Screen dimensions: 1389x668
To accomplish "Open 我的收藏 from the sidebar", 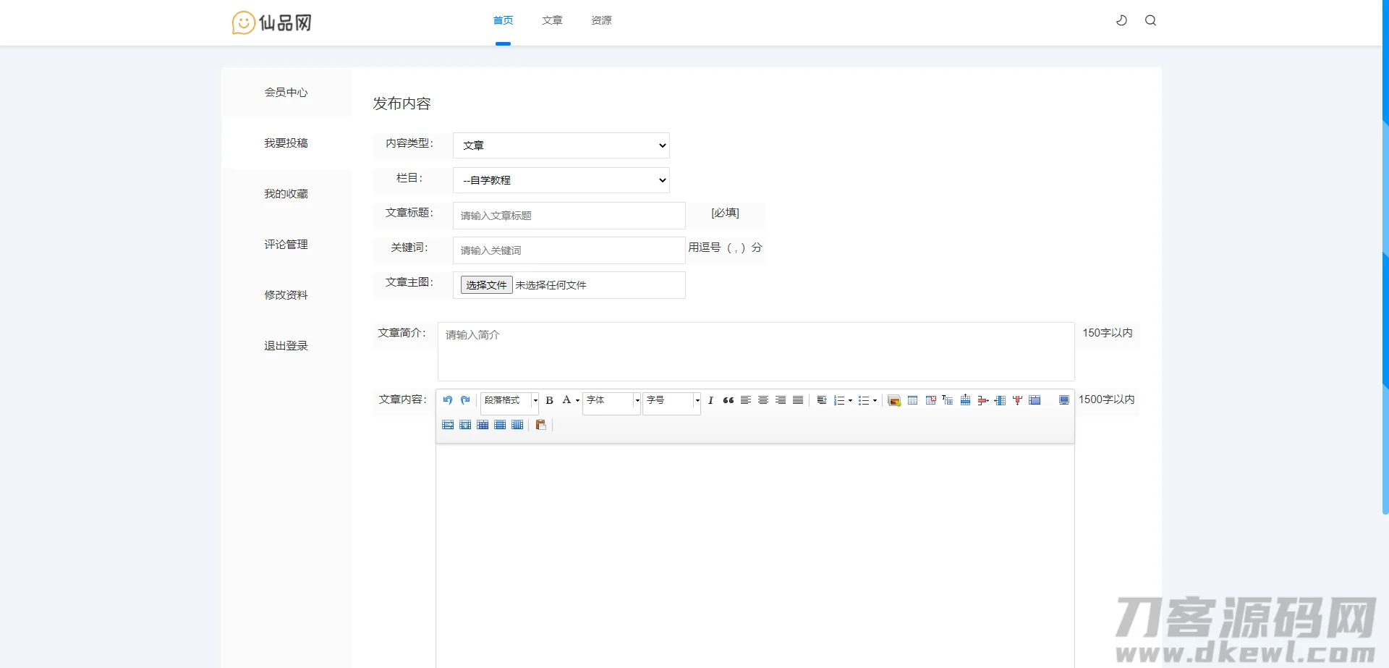I will click(286, 193).
